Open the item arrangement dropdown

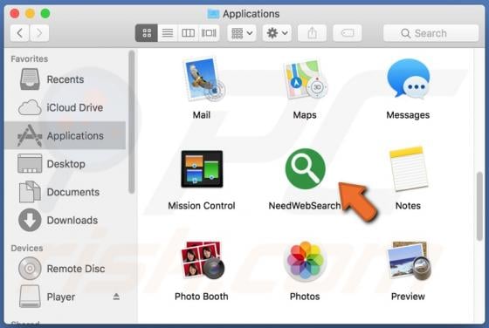click(242, 33)
